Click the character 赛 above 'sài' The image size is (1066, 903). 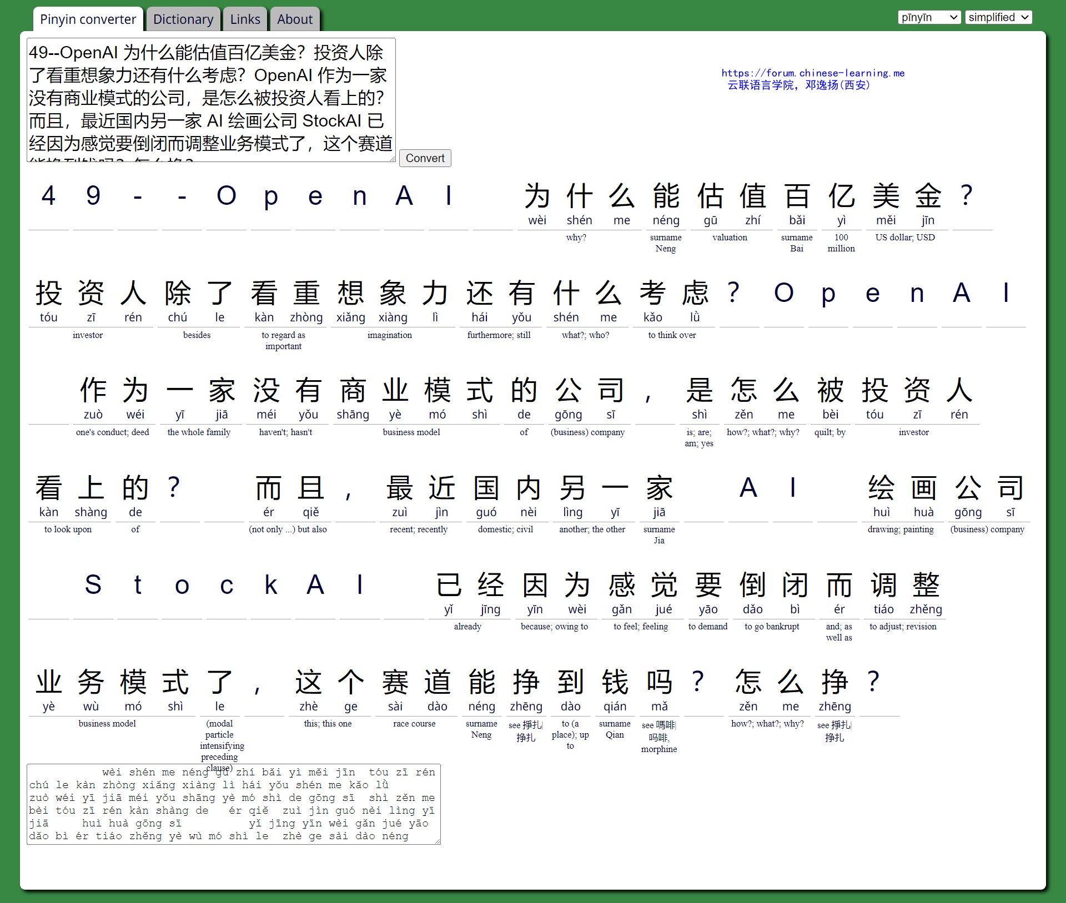pyautogui.click(x=395, y=682)
